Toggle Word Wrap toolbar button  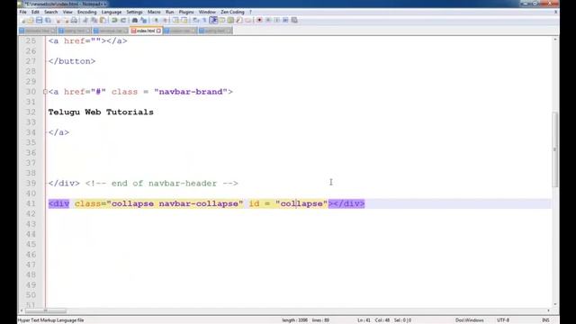pyautogui.click(x=196, y=20)
